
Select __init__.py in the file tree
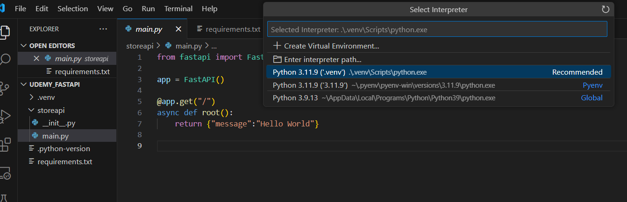(x=67, y=123)
